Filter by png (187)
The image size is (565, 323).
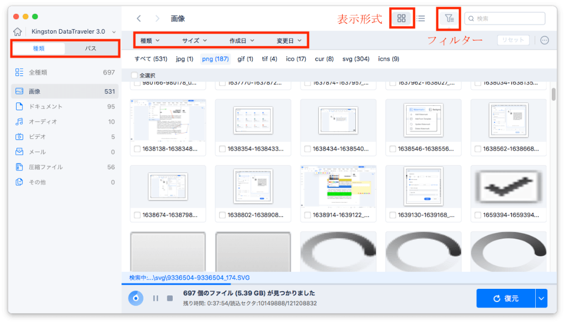(216, 59)
